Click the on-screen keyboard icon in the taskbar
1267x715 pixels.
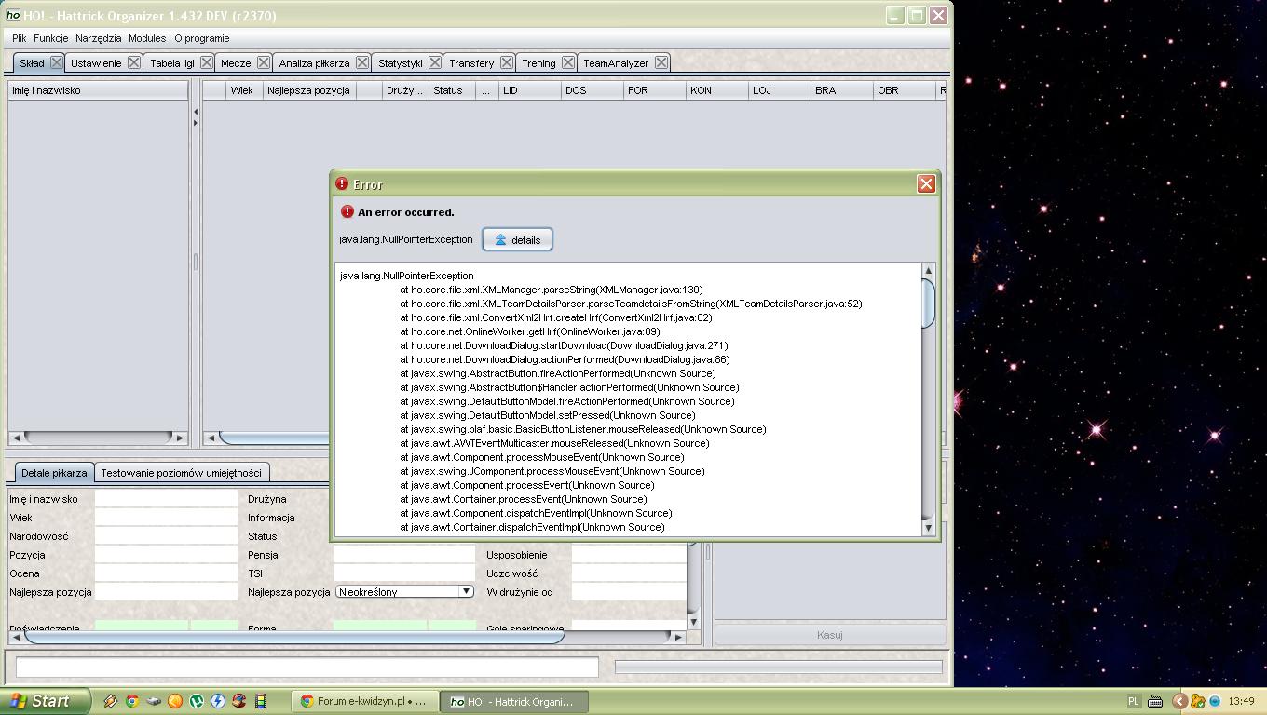1155,701
